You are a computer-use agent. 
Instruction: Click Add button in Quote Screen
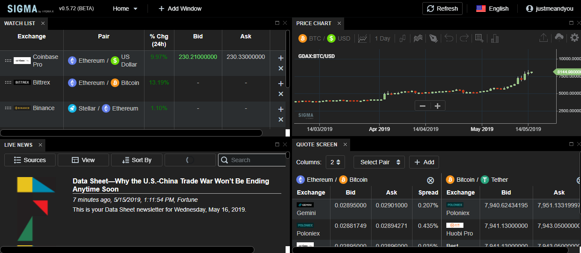click(x=424, y=162)
